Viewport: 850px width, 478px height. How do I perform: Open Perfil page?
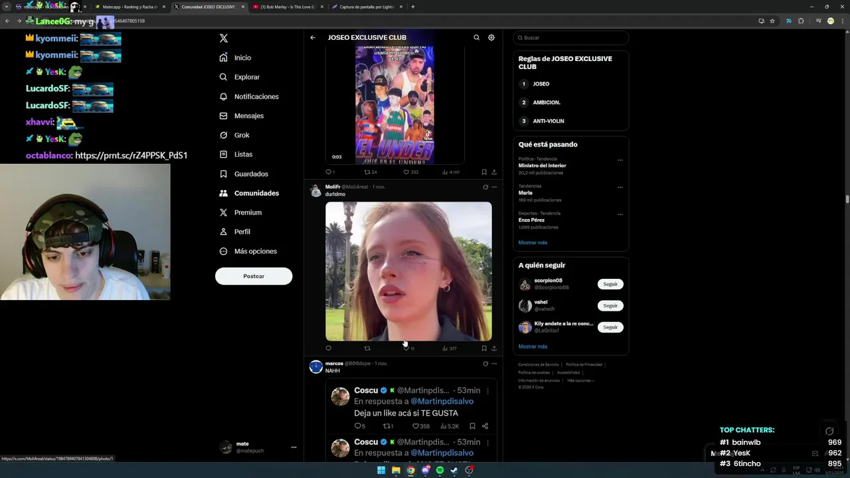coord(234,232)
